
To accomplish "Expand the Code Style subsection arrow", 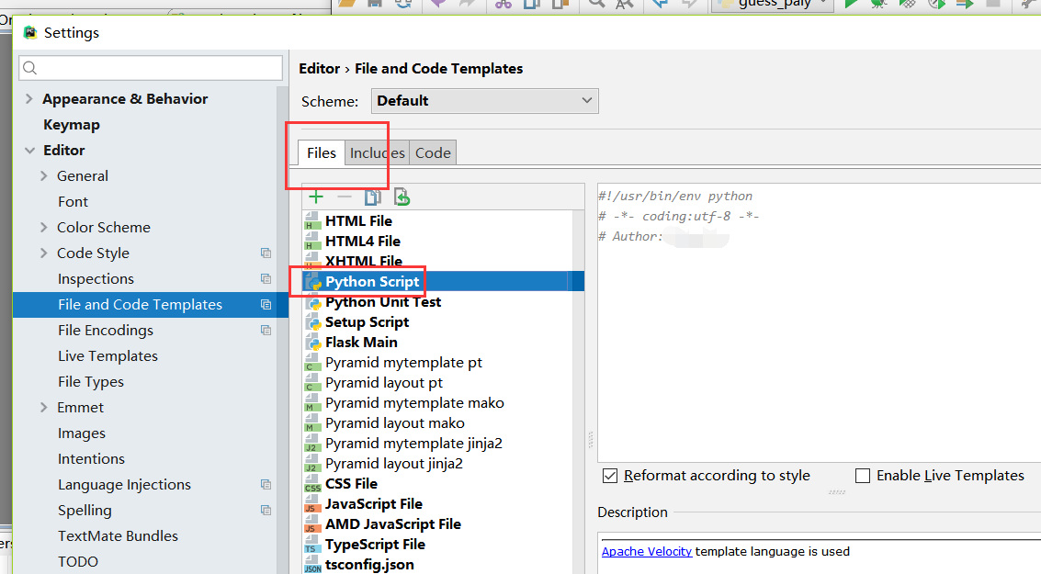I will tap(44, 253).
